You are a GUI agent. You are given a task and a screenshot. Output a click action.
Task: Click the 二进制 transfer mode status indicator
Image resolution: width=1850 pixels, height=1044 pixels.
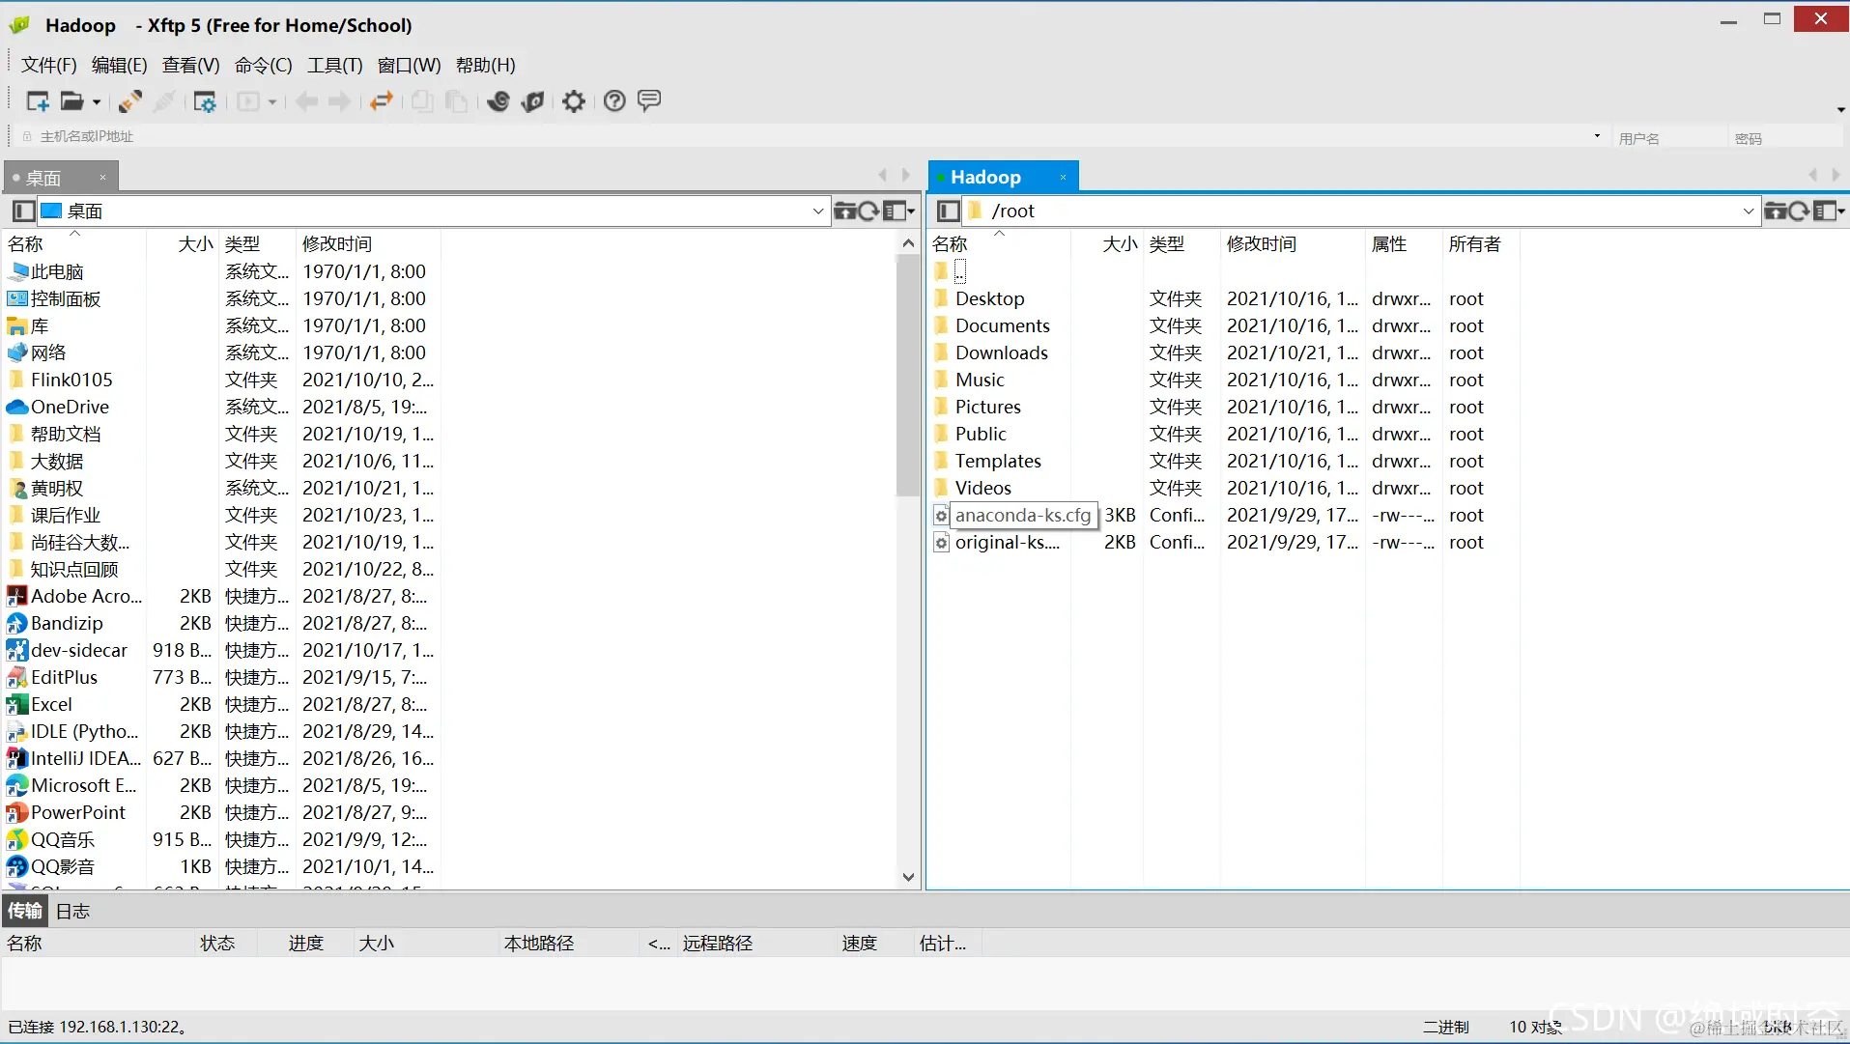1445,1027
